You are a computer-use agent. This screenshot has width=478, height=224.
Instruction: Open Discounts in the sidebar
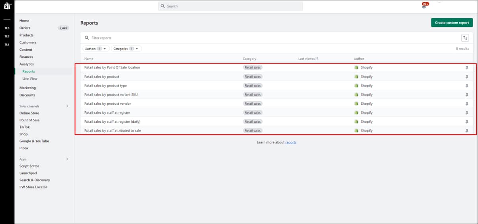pyautogui.click(x=27, y=95)
